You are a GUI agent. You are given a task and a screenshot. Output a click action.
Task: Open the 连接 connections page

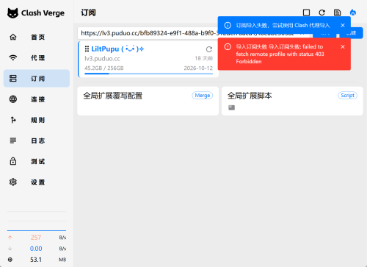tap(37, 99)
